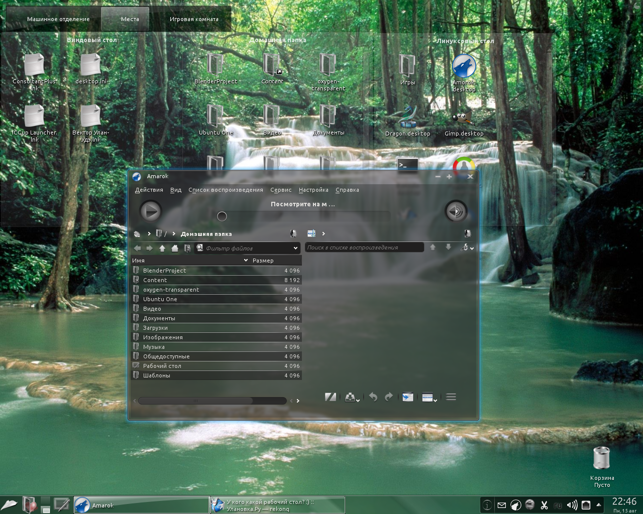
Task: Navigate back in the file browser
Action: point(137,248)
